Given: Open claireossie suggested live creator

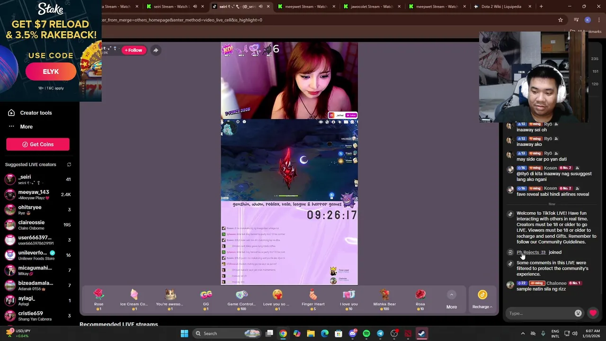Looking at the screenshot, I should click(x=38, y=225).
